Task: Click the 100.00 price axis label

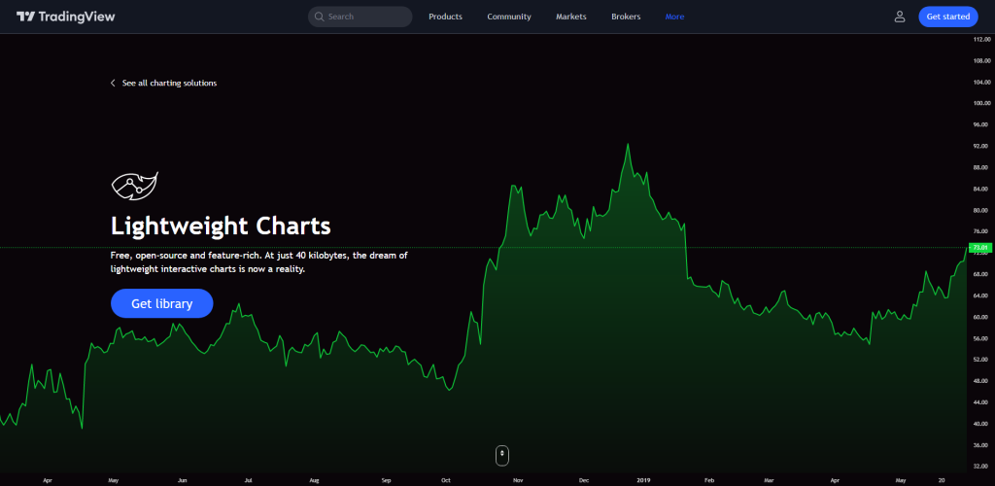Action: click(x=981, y=103)
